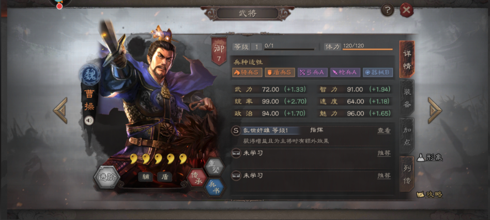
Task: Open the help question mark icon
Action: [388, 10]
